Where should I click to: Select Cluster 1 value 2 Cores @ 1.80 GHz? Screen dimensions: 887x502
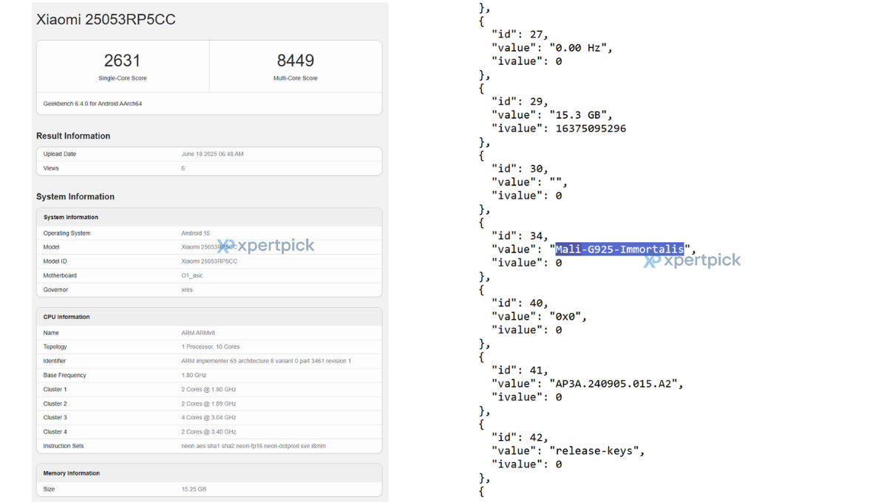click(208, 389)
